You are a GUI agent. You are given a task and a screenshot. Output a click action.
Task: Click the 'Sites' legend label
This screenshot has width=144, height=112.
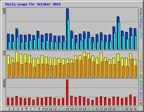point(141,68)
